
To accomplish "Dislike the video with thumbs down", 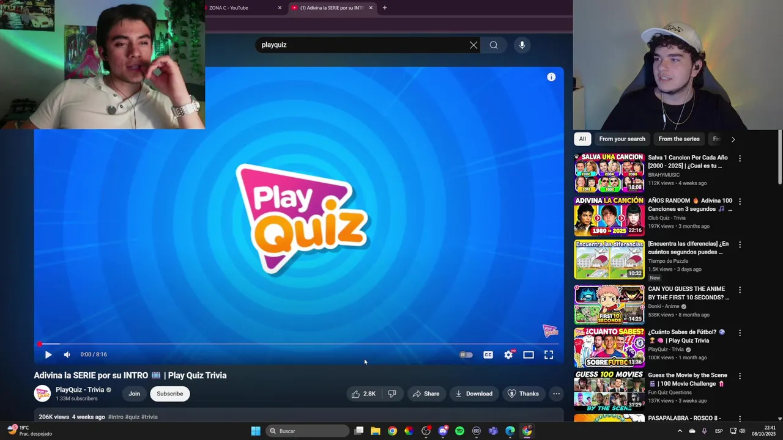I will tap(392, 394).
